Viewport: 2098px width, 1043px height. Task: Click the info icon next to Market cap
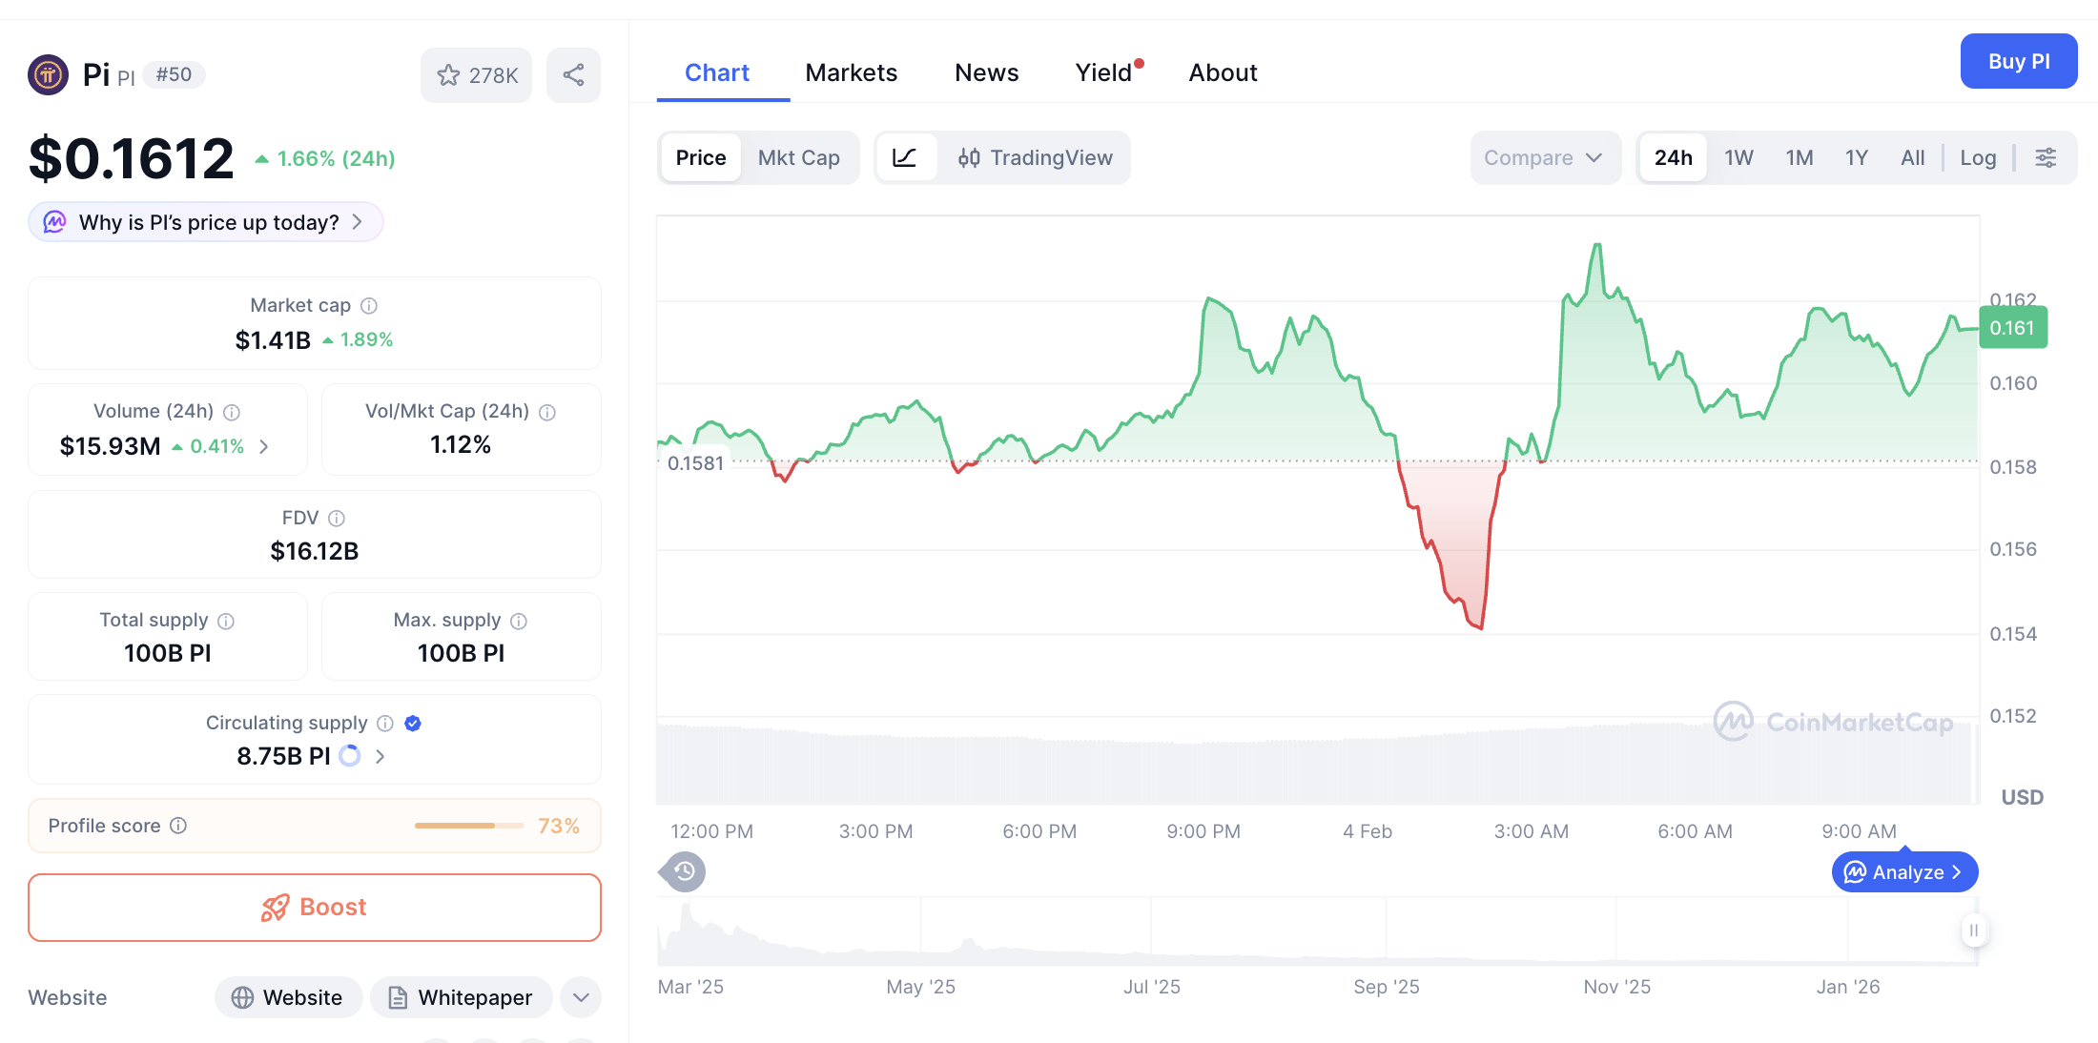tap(370, 305)
